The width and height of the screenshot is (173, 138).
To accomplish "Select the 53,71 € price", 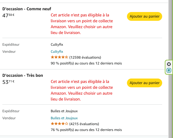I will tap(9, 82).
